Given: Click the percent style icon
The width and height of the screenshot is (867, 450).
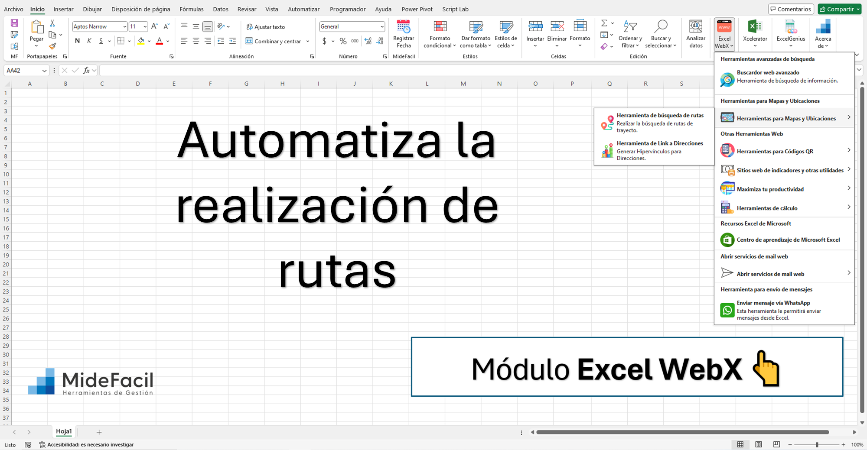Looking at the screenshot, I should pyautogui.click(x=343, y=41).
